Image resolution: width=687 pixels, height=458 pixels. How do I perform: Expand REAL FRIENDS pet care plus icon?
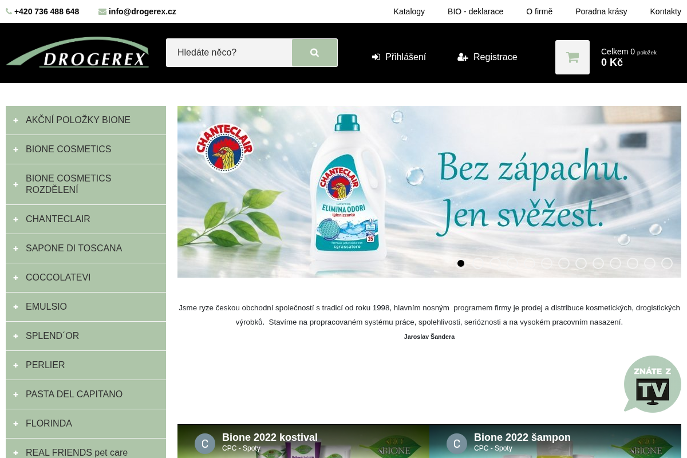(15, 453)
